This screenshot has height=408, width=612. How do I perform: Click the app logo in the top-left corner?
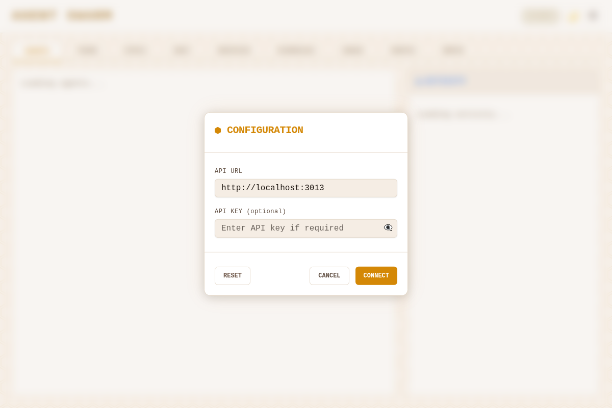(x=34, y=15)
